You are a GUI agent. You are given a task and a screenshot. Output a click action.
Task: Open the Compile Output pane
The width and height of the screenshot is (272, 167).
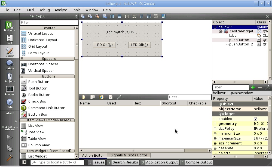pyautogui.click(x=196, y=162)
